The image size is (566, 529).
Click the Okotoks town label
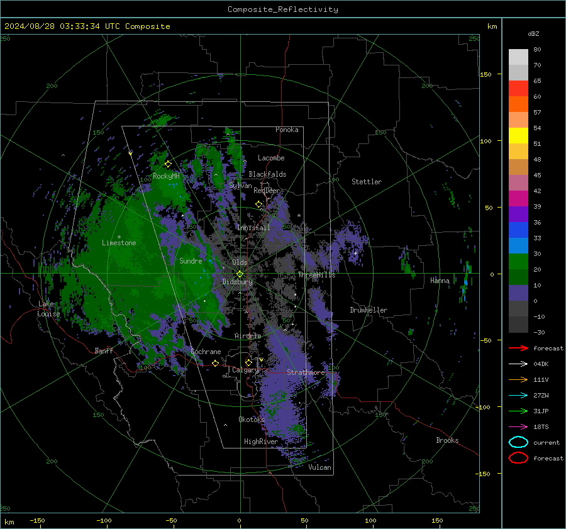pyautogui.click(x=252, y=419)
